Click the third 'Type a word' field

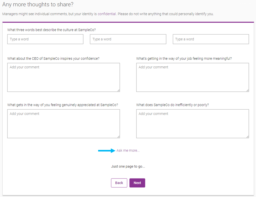tap(211, 39)
